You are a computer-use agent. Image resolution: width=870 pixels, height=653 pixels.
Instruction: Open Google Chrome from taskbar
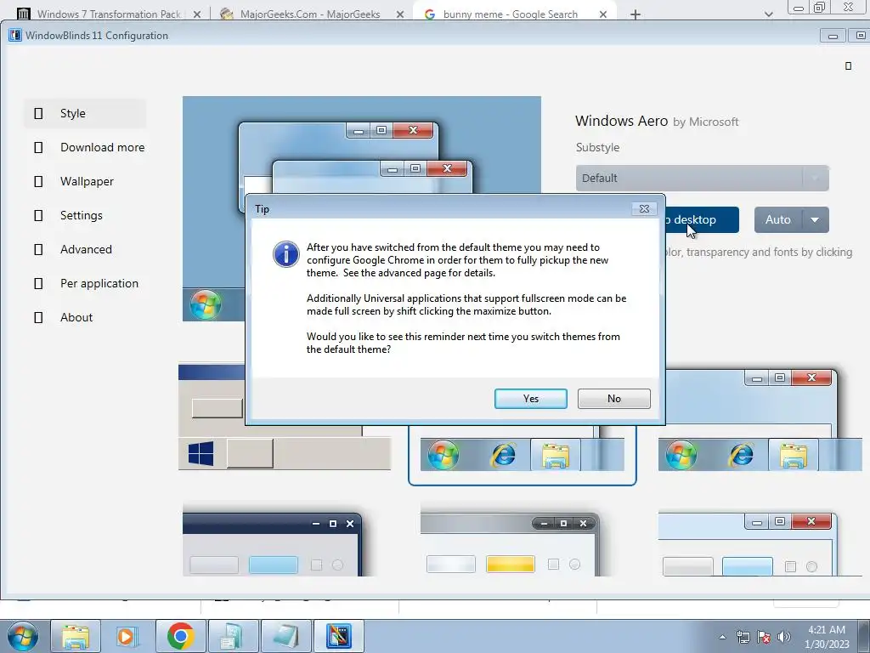(x=180, y=636)
